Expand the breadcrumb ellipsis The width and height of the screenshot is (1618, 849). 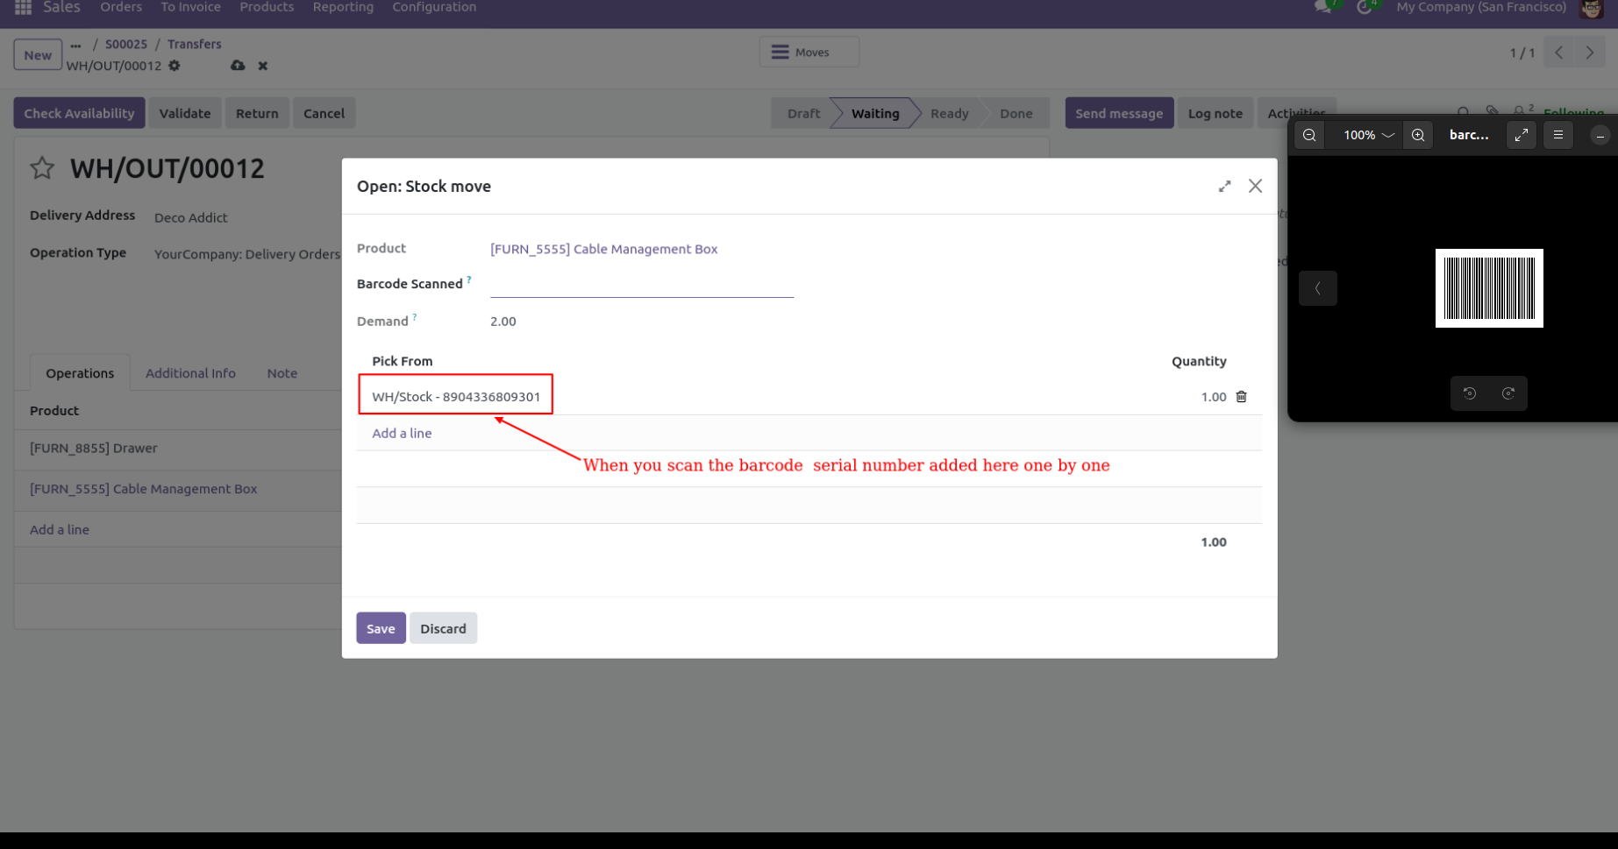tap(75, 45)
